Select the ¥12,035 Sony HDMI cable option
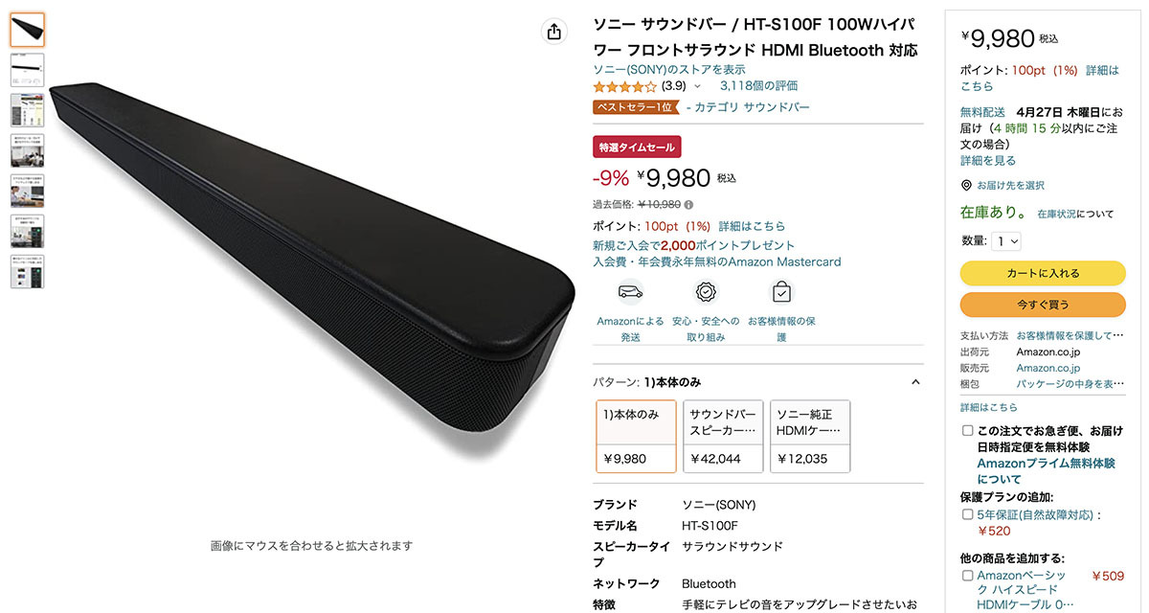The width and height of the screenshot is (1149, 613). pos(809,437)
